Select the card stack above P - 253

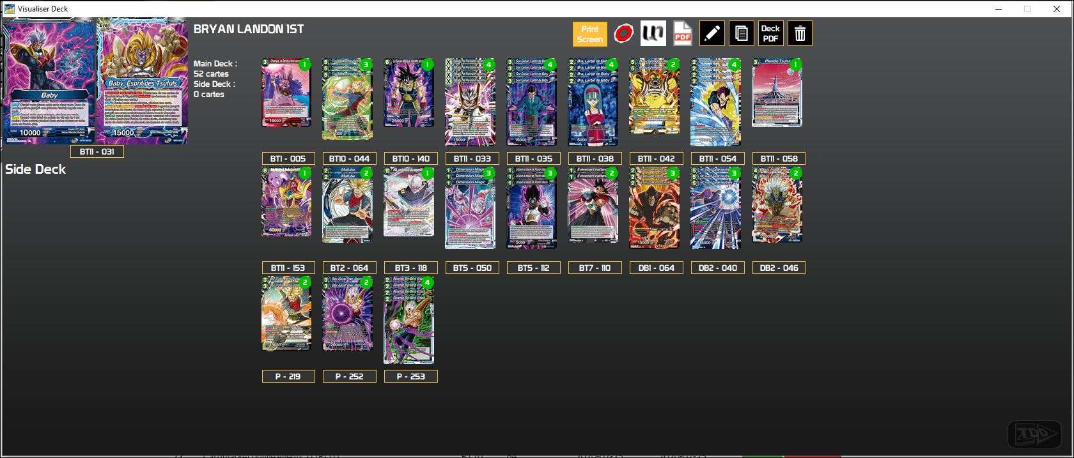[x=409, y=320]
